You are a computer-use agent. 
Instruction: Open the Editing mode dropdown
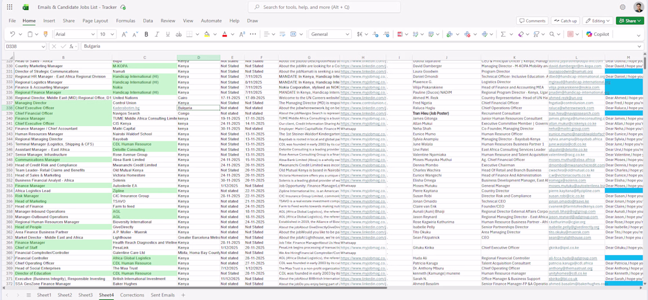599,21
